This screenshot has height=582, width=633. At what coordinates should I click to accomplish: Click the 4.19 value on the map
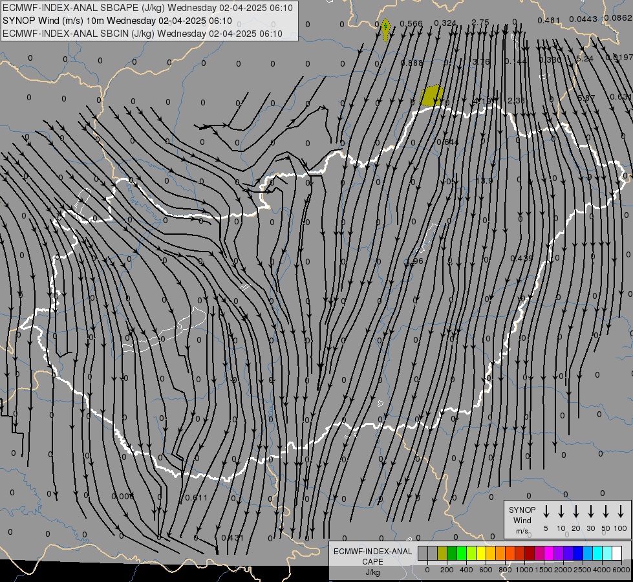(x=482, y=101)
